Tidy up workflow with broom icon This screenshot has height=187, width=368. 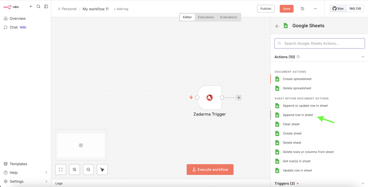(x=102, y=170)
